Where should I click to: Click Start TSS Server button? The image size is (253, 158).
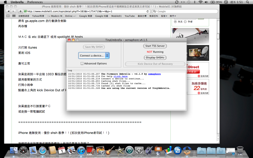click(155, 46)
